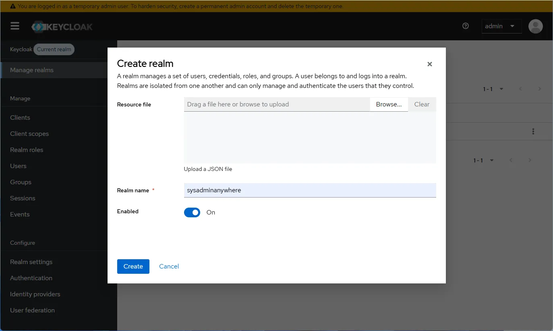Viewport: 553px width, 331px height.
Task: Select Clients in the sidebar
Action: click(x=20, y=117)
